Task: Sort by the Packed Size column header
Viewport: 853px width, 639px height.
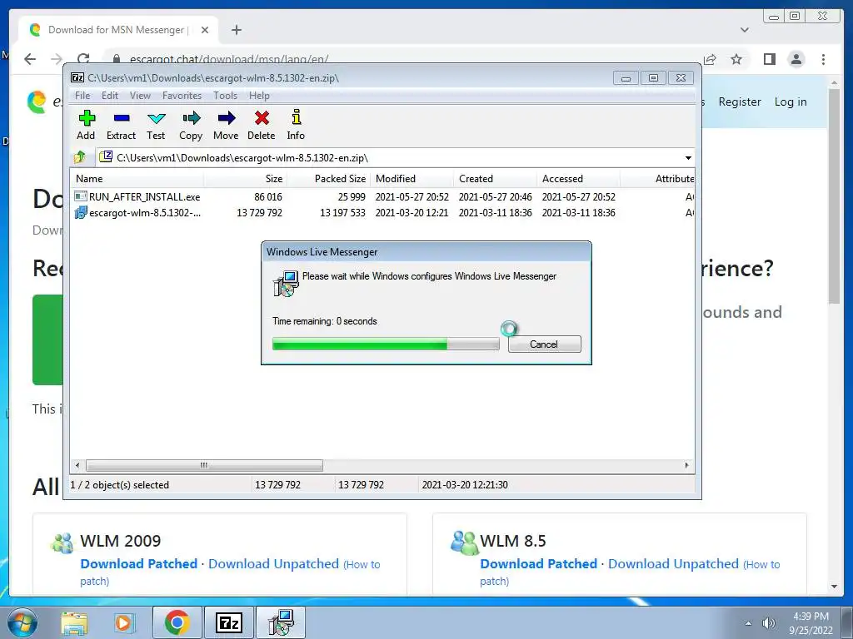Action: point(328,179)
